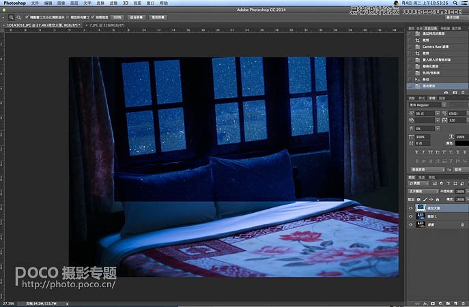Image resolution: width=469 pixels, height=307 pixels.
Task: Toggle Small Caps text style
Action: click(x=438, y=152)
